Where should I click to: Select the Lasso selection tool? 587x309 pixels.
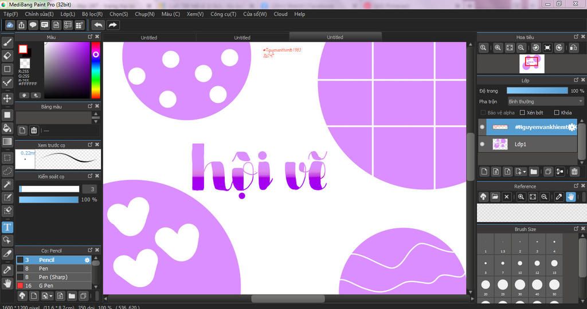click(7, 171)
